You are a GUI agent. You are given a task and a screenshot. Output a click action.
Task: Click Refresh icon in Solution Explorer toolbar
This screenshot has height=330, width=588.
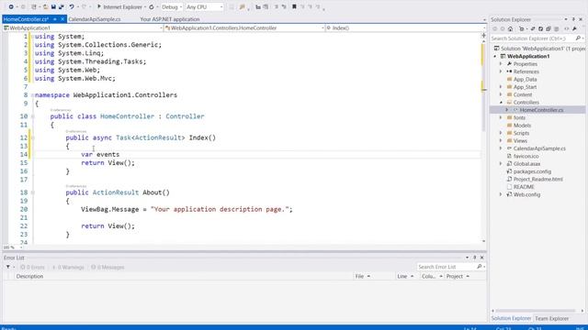tap(540, 28)
